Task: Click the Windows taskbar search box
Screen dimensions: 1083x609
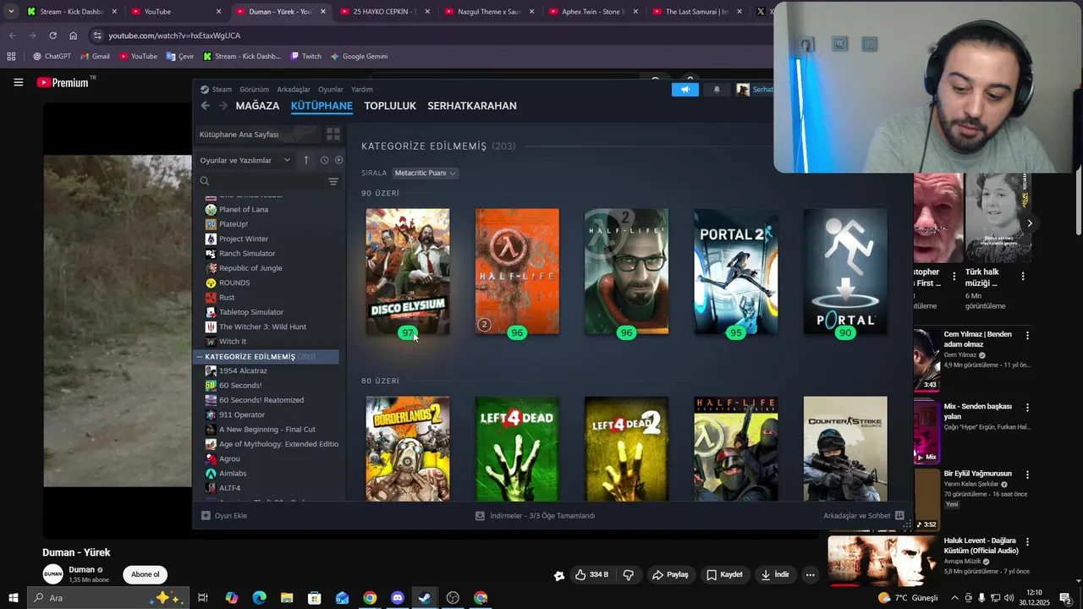Action: [x=107, y=598]
